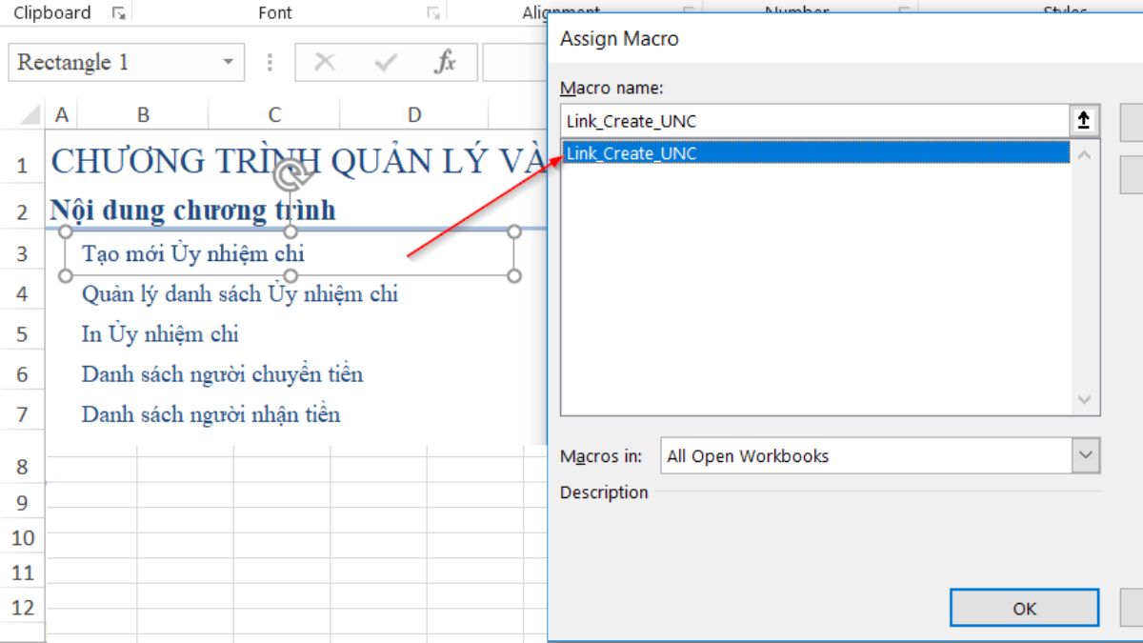Click OK in the Assign Macro dialog

coord(1024,609)
